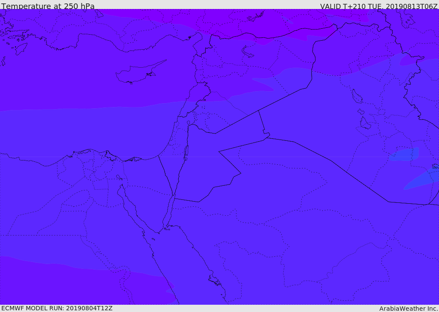Click the island of Cyprus on map
This screenshot has height=312, width=439.
(x=141, y=72)
